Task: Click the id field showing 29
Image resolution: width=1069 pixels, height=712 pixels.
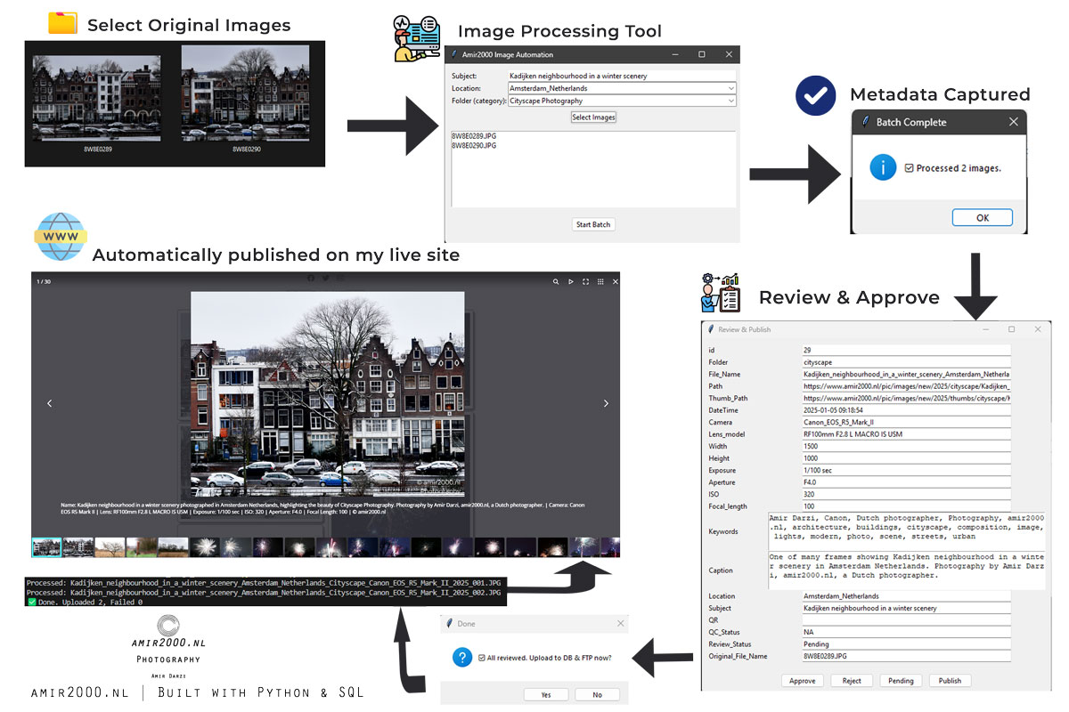Action: [906, 351]
